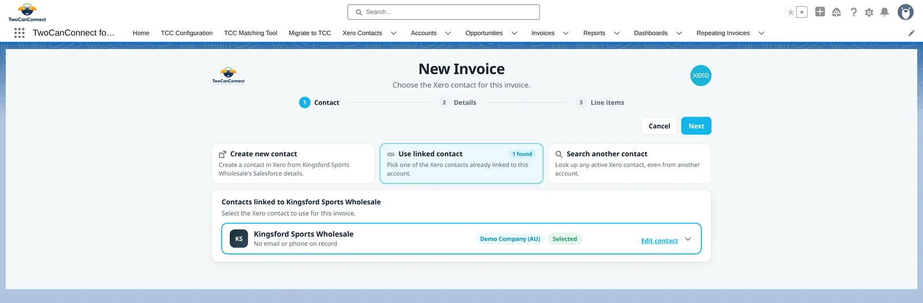Viewport: 923px width, 303px height.
Task: Expand the Xero Contacts tab chevron
Action: [x=393, y=33]
